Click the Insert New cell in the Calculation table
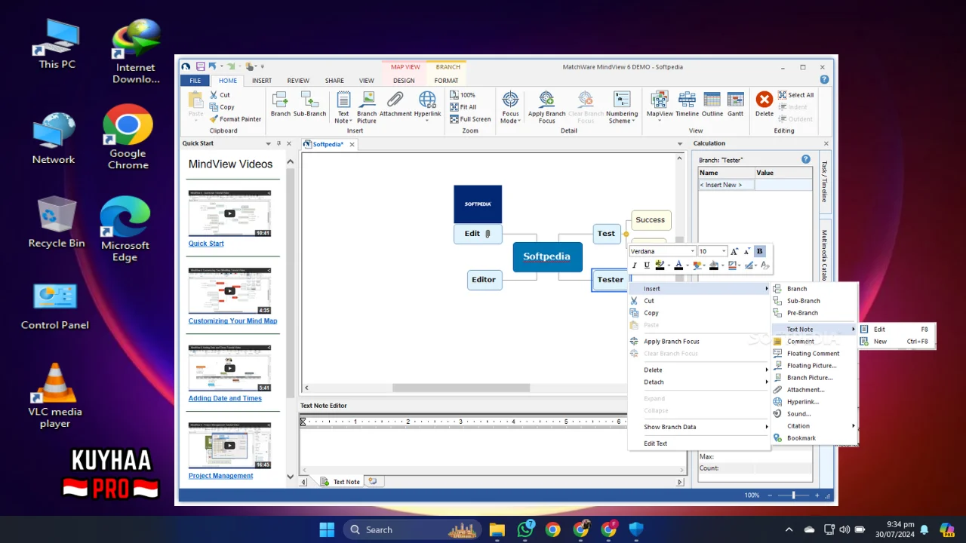The width and height of the screenshot is (966, 543). coord(725,185)
